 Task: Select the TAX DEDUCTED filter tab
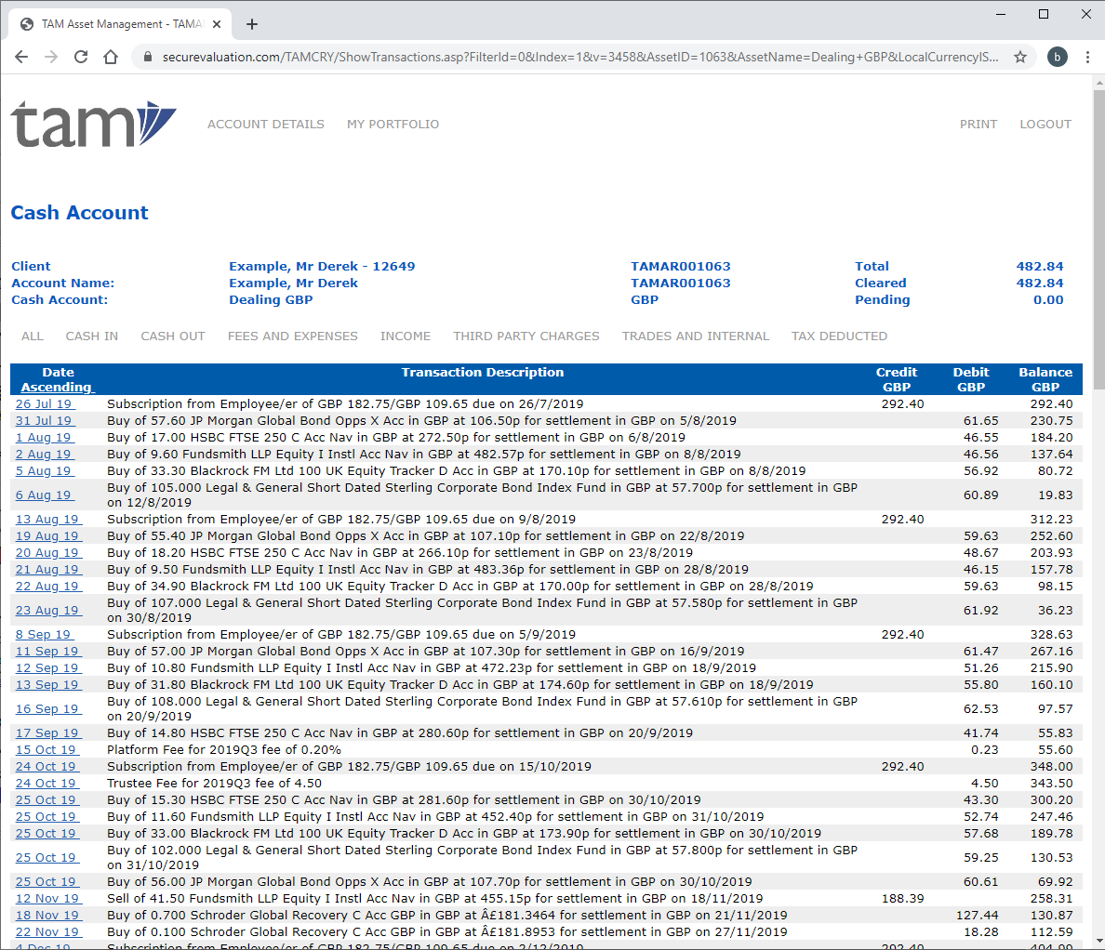839,336
